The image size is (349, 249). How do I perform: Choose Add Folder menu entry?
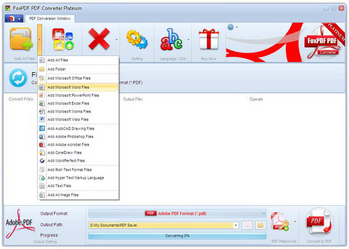(x=78, y=69)
